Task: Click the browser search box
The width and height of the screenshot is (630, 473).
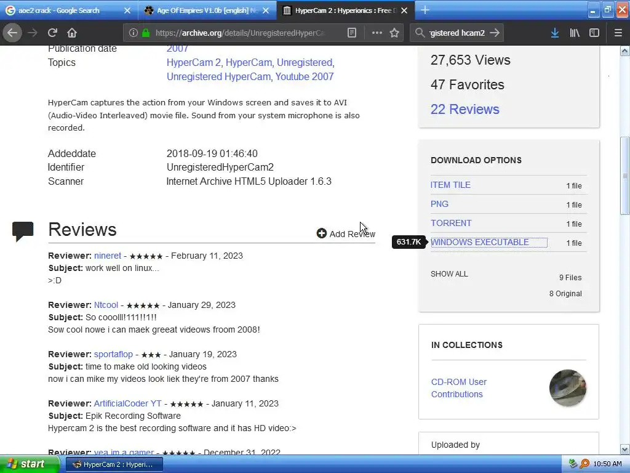Action: click(x=458, y=33)
